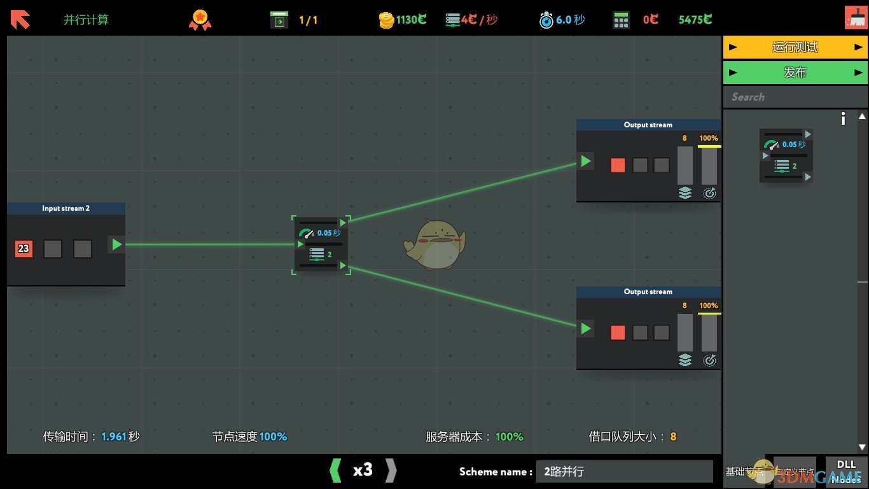
Task: Decrease multiplier with the left green chevron
Action: (335, 471)
